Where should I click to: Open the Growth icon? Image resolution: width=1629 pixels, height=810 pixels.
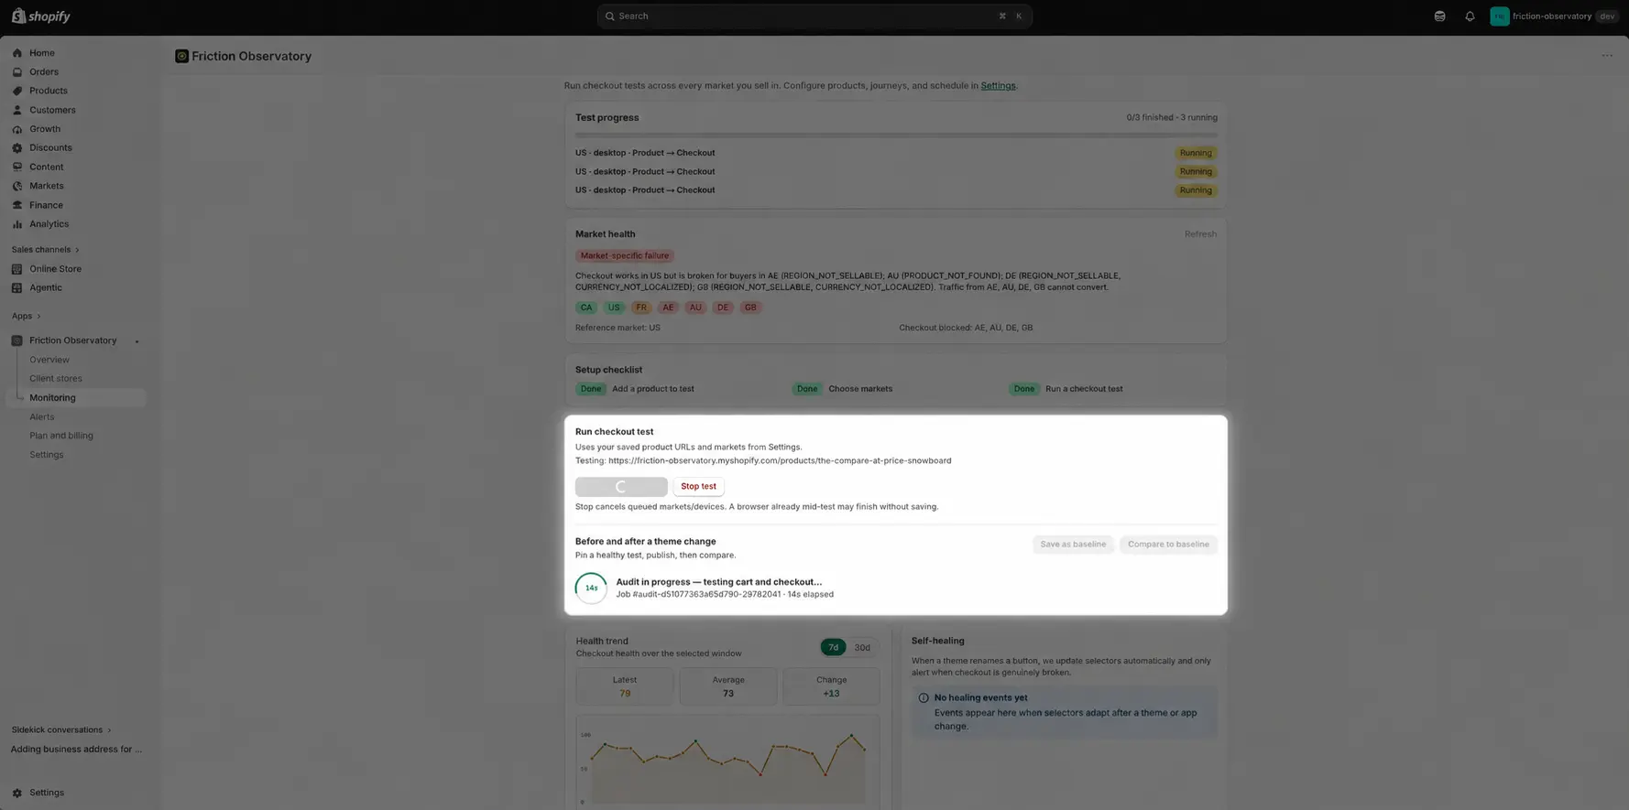click(16, 129)
